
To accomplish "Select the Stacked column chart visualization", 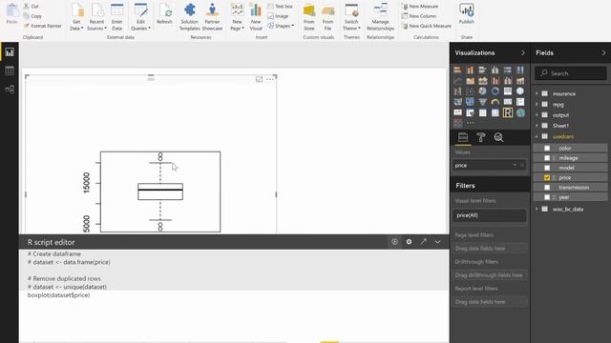I will click(470, 70).
